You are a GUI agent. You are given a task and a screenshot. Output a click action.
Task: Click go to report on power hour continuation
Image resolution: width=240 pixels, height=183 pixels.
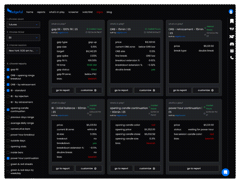tap(194, 169)
